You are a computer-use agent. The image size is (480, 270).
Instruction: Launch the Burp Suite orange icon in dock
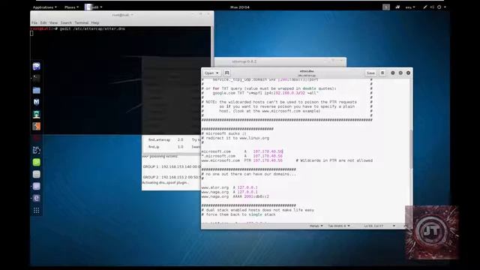37,126
